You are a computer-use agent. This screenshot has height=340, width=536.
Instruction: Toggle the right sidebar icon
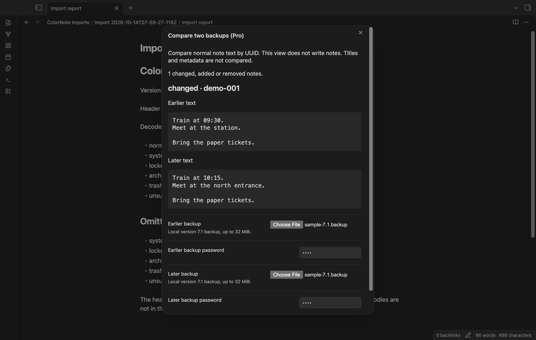(528, 8)
